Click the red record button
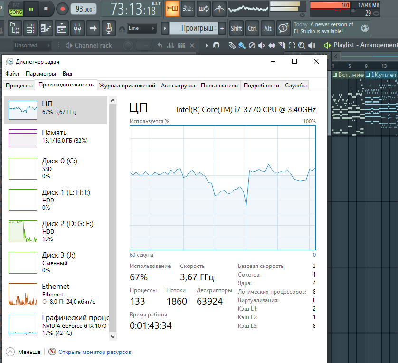398x363 pixels. coord(62,9)
